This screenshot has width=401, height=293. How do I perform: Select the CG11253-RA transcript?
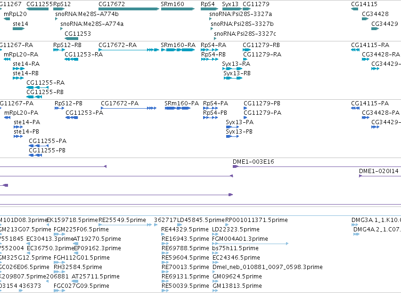[x=71, y=59]
